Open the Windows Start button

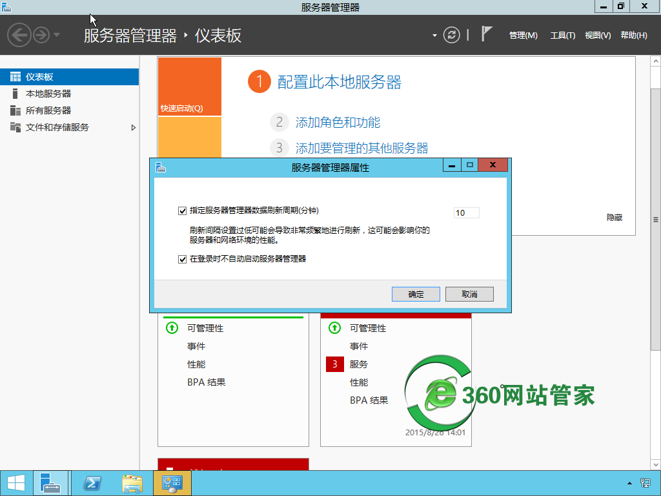[x=16, y=483]
